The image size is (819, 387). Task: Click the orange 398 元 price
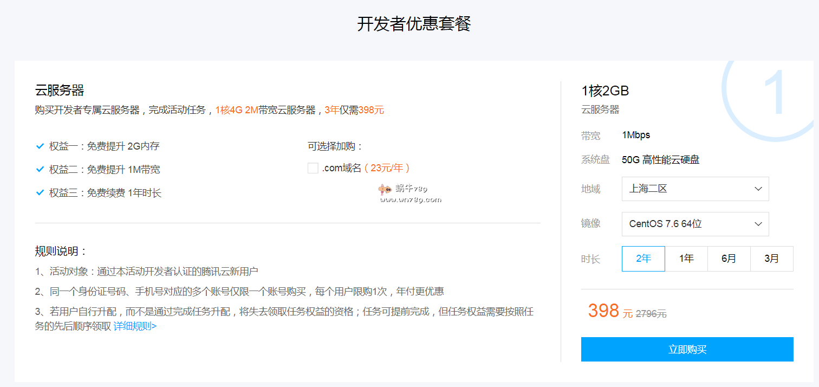pos(603,311)
